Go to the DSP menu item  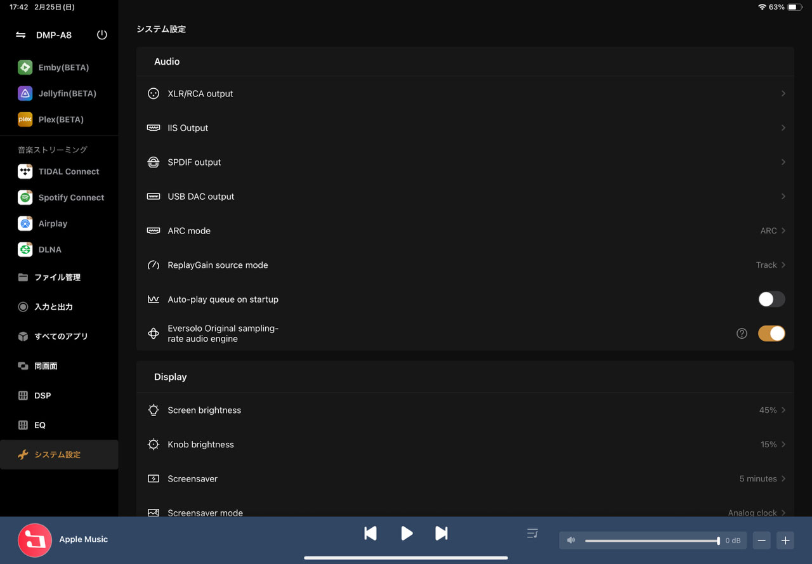click(x=43, y=395)
